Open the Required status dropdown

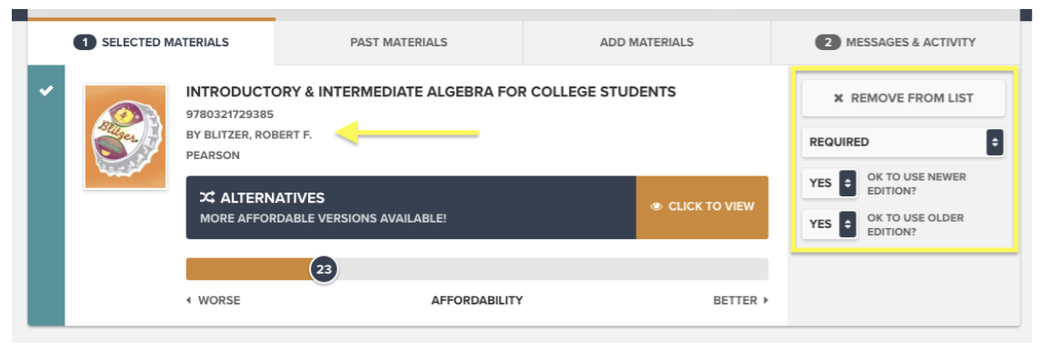[x=903, y=142]
